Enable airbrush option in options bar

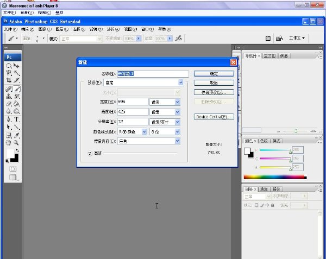pos(178,38)
